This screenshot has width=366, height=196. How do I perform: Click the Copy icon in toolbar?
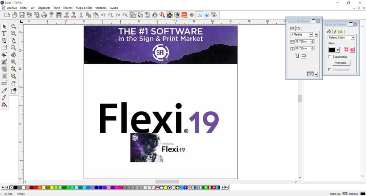coord(88,15)
